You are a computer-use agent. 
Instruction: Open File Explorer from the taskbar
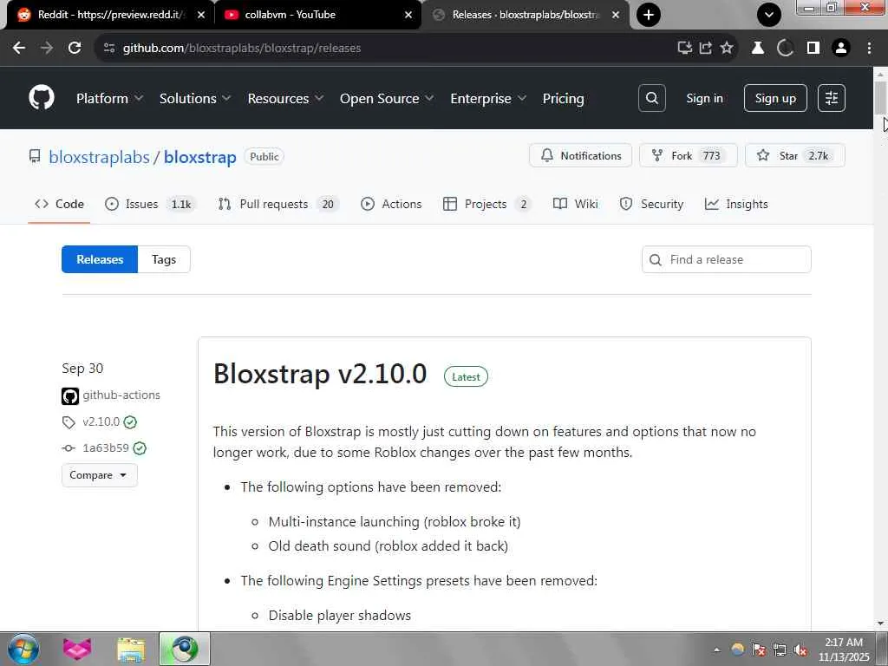point(131,649)
